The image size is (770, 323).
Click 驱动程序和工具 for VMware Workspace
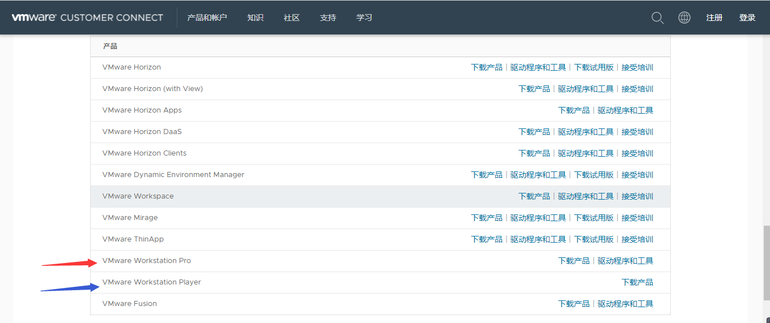point(586,196)
